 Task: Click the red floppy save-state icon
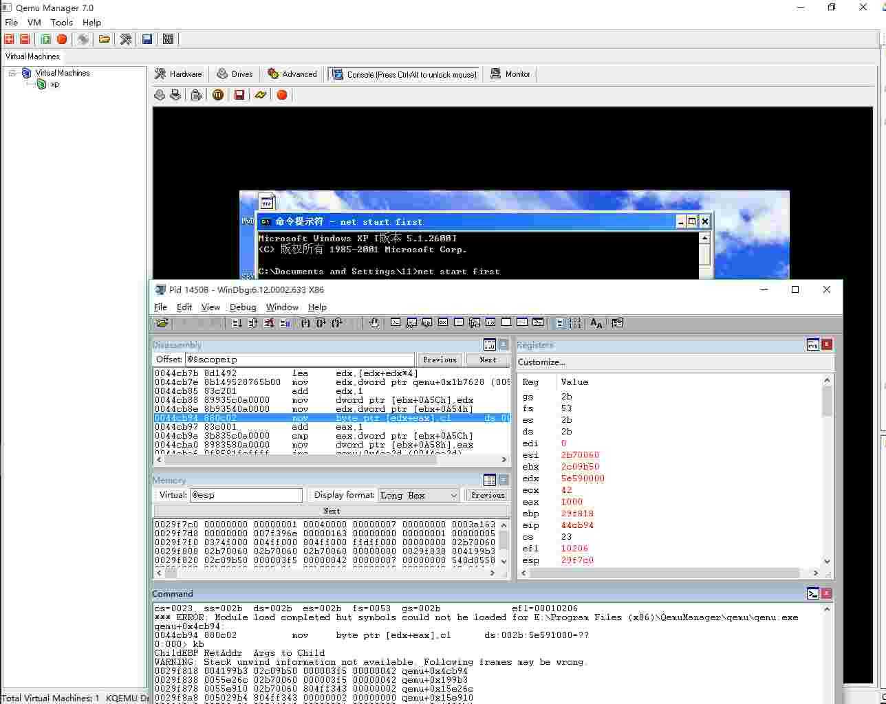(x=239, y=95)
